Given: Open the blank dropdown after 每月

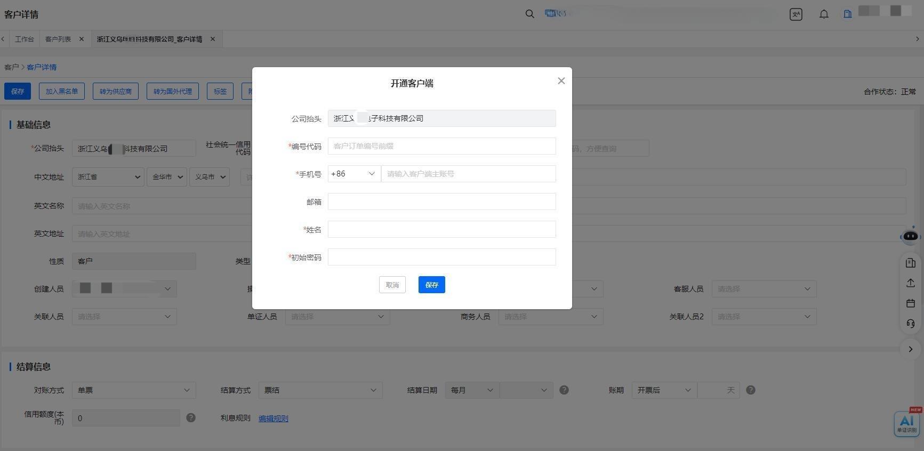Looking at the screenshot, I should [526, 390].
